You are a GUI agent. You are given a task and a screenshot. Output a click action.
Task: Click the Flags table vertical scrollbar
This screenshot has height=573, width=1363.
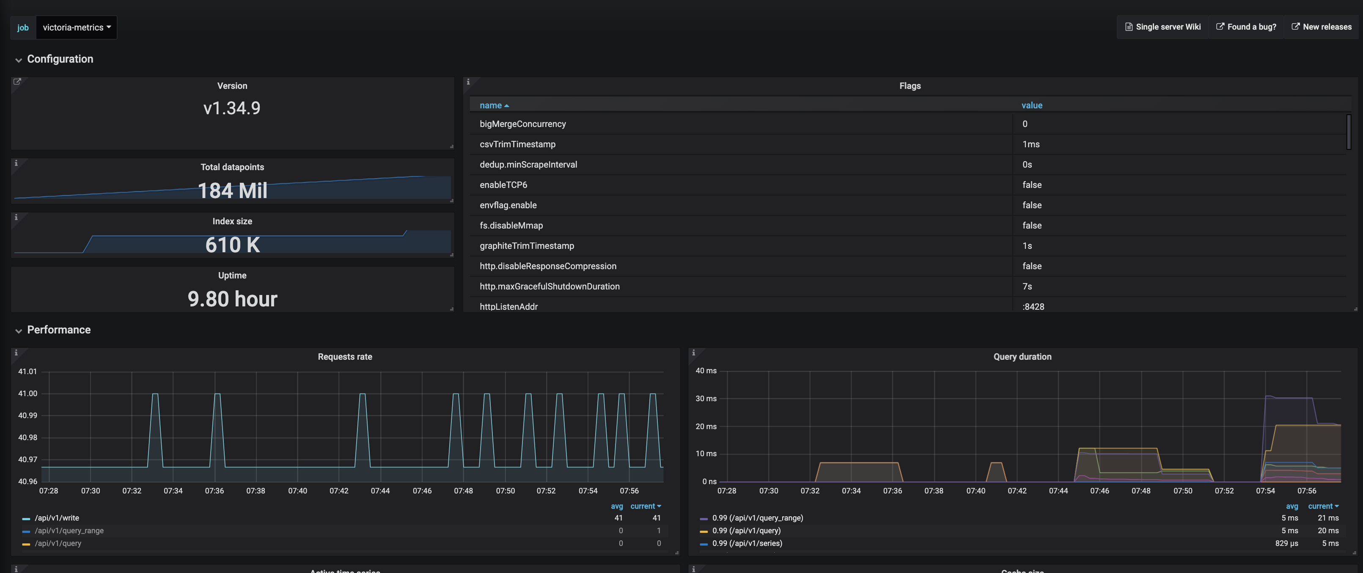point(1349,132)
